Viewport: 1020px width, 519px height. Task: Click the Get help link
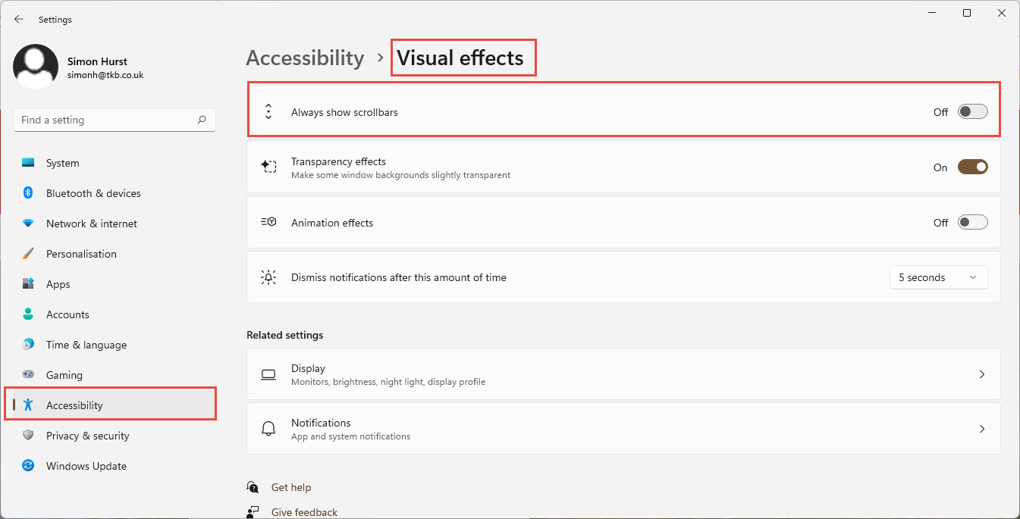click(x=291, y=487)
